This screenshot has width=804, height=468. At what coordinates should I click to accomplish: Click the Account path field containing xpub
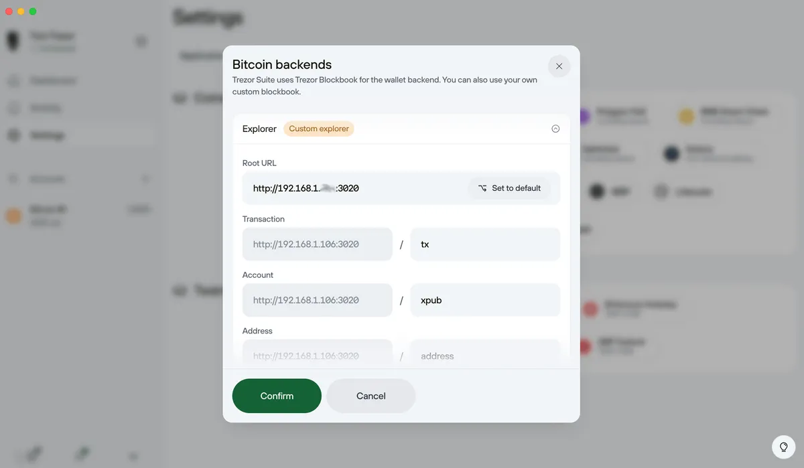coord(484,300)
